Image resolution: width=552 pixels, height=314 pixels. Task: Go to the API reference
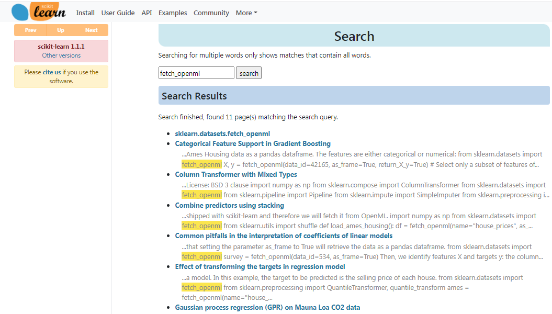(x=147, y=13)
